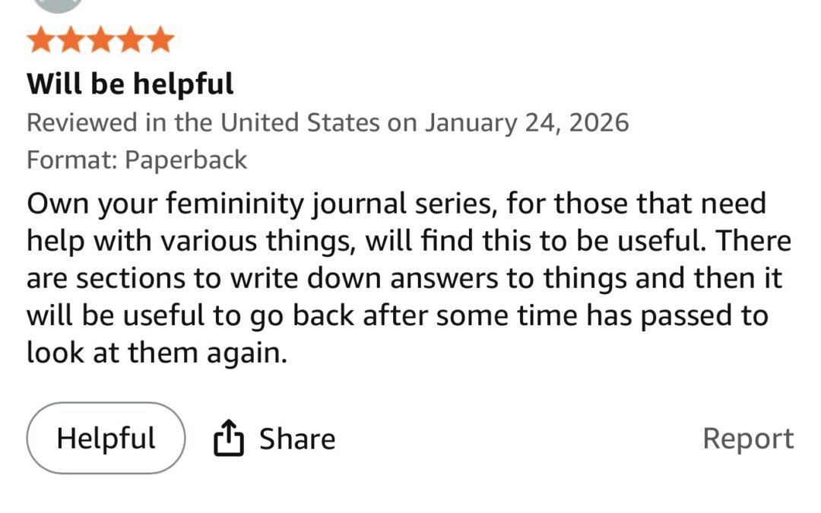Click the fifth orange rating star
Image resolution: width=821 pixels, height=513 pixels.
(160, 40)
